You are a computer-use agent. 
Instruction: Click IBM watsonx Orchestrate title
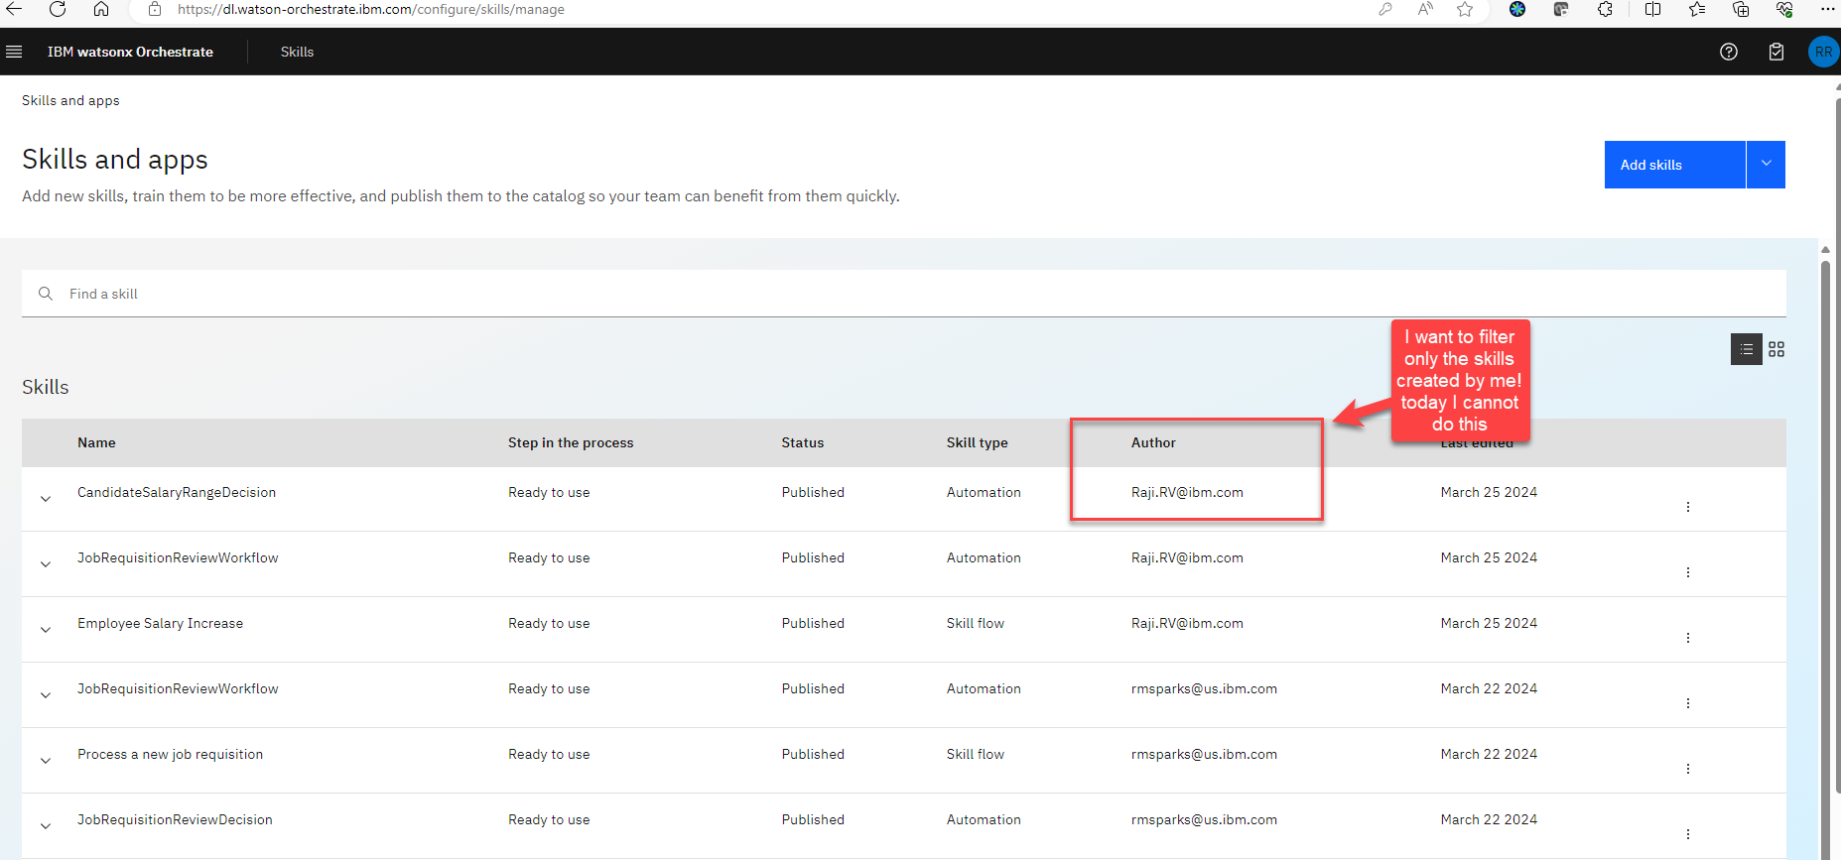130,52
